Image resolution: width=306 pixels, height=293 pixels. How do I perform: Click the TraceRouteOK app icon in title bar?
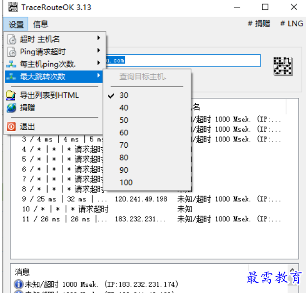13,7
